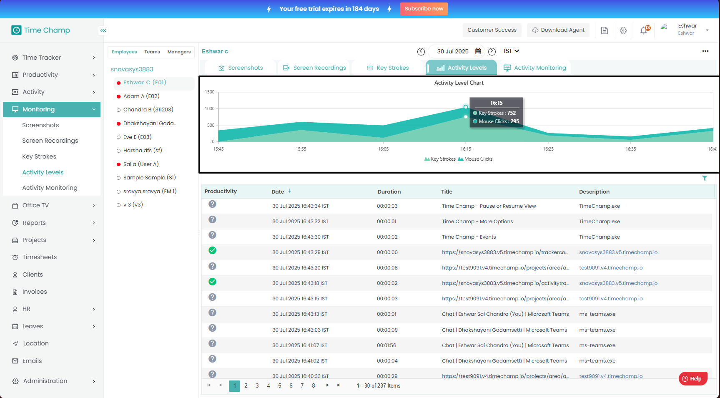The width and height of the screenshot is (720, 398).
Task: Toggle Key Strokes series in chart legend
Action: click(440, 159)
